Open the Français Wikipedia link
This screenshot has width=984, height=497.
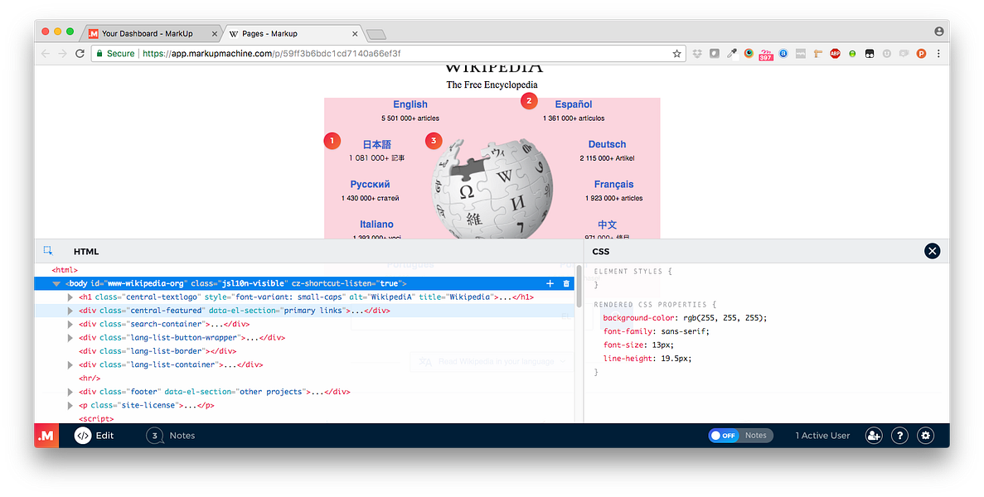[613, 184]
